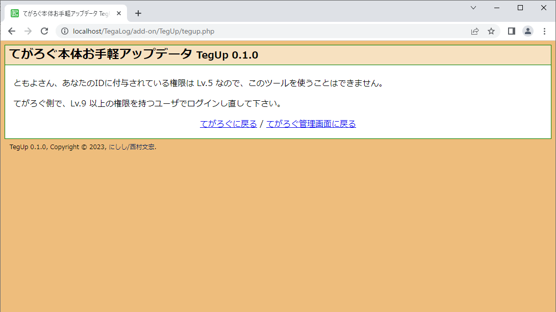
Task: Close the てがろぐ本体お手軽アップデータ tab
Action: [119, 13]
